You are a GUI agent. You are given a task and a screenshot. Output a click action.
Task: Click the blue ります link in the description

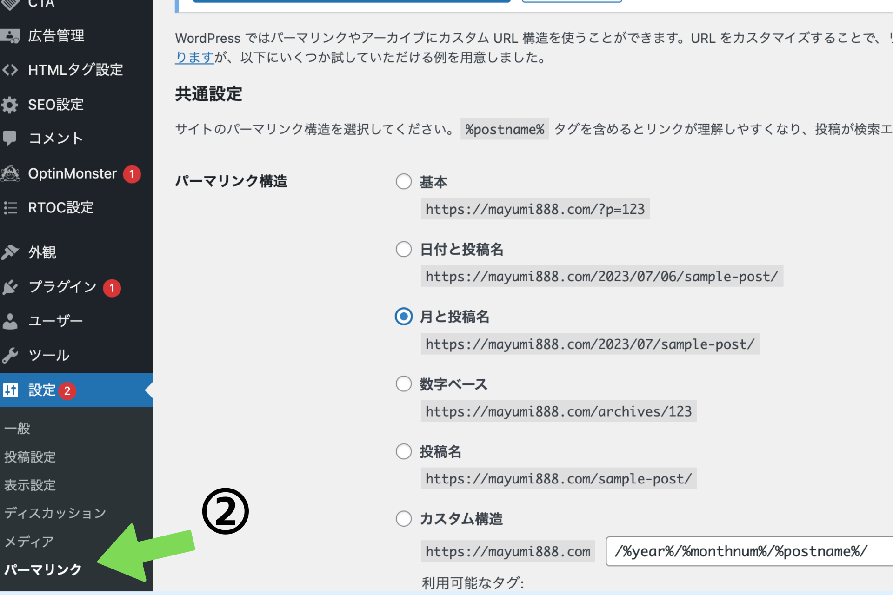pyautogui.click(x=194, y=58)
